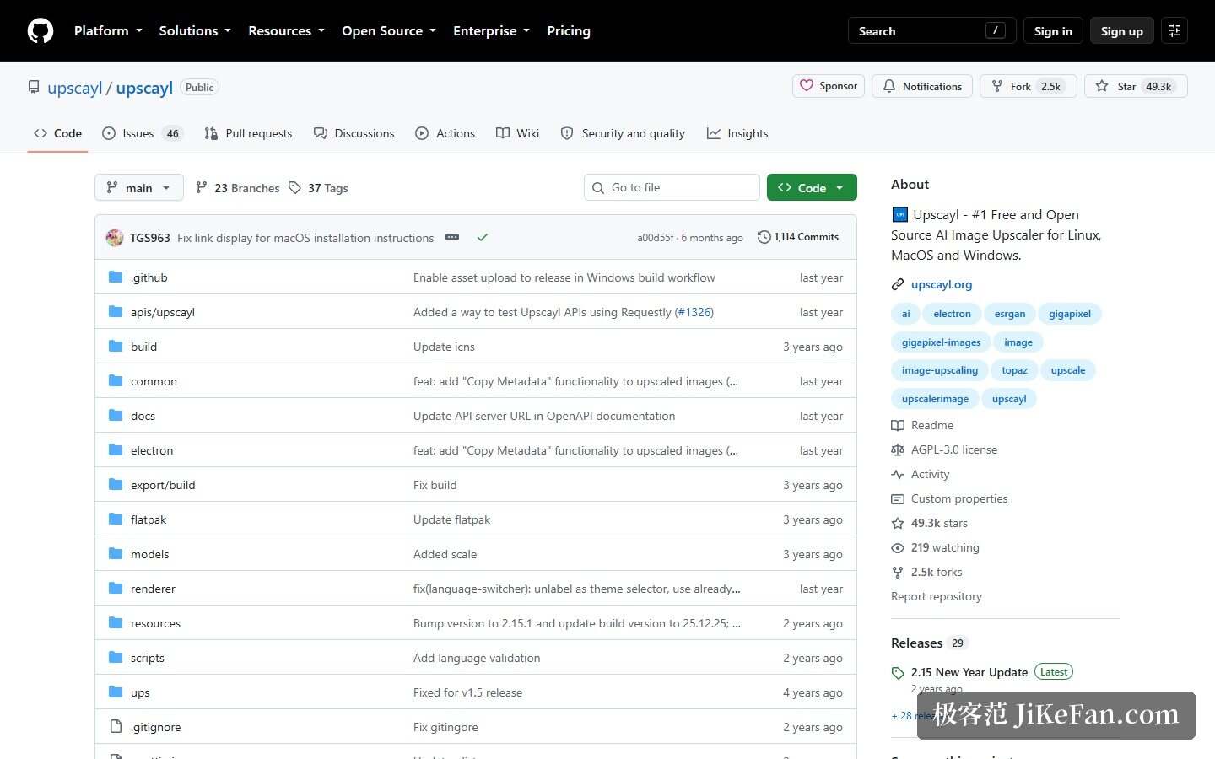
Task: Open the Wiki tab
Action: [x=517, y=133]
